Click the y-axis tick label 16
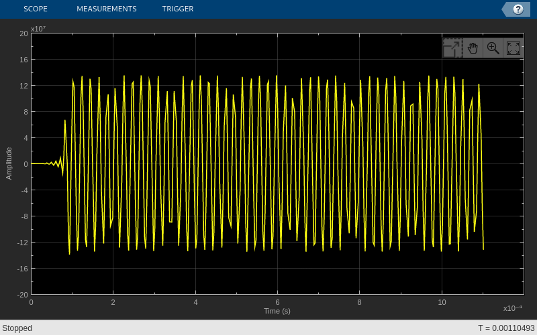The width and height of the screenshot is (537, 335). (23, 60)
